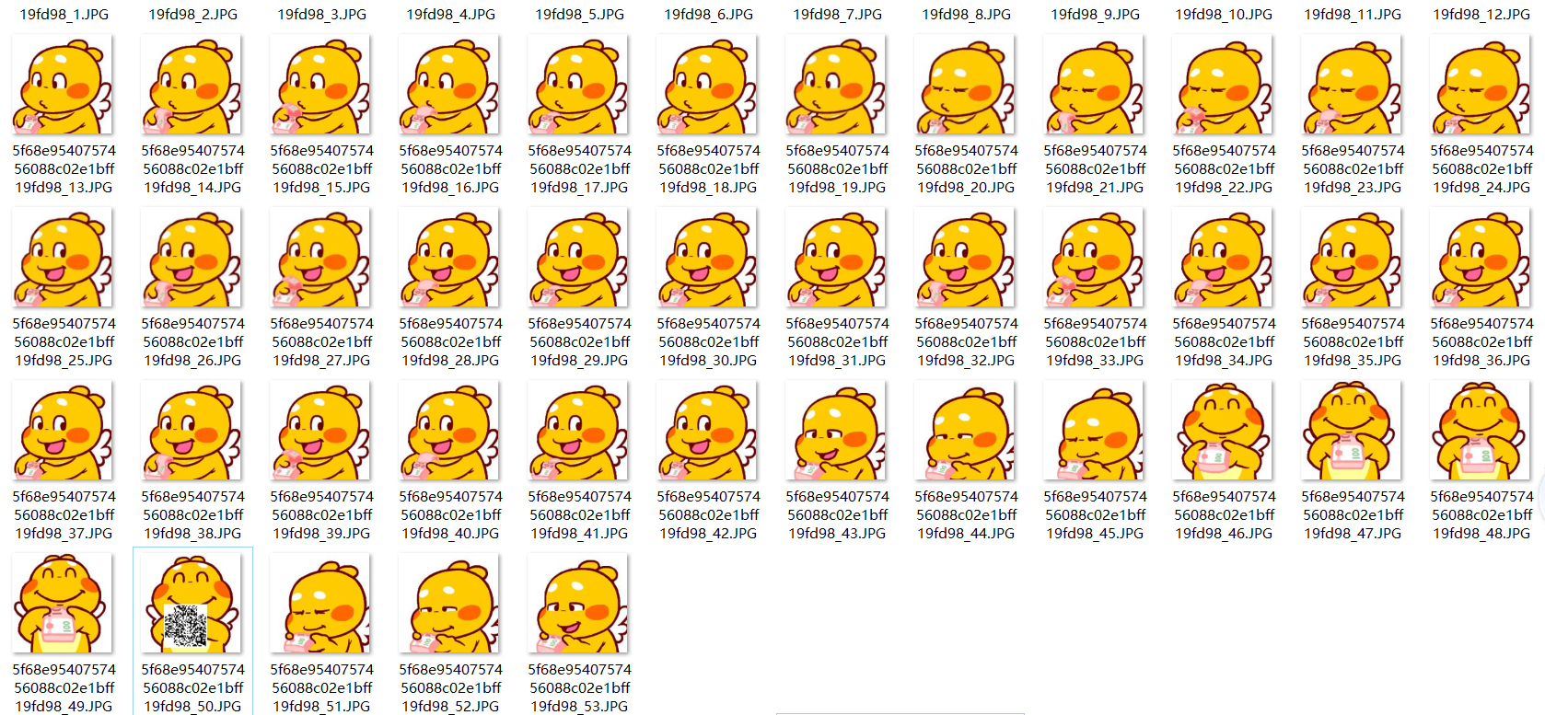This screenshot has height=715, width=1545.
Task: Pick the label reading 19fd98_11.JPG
Action: 1353,15
